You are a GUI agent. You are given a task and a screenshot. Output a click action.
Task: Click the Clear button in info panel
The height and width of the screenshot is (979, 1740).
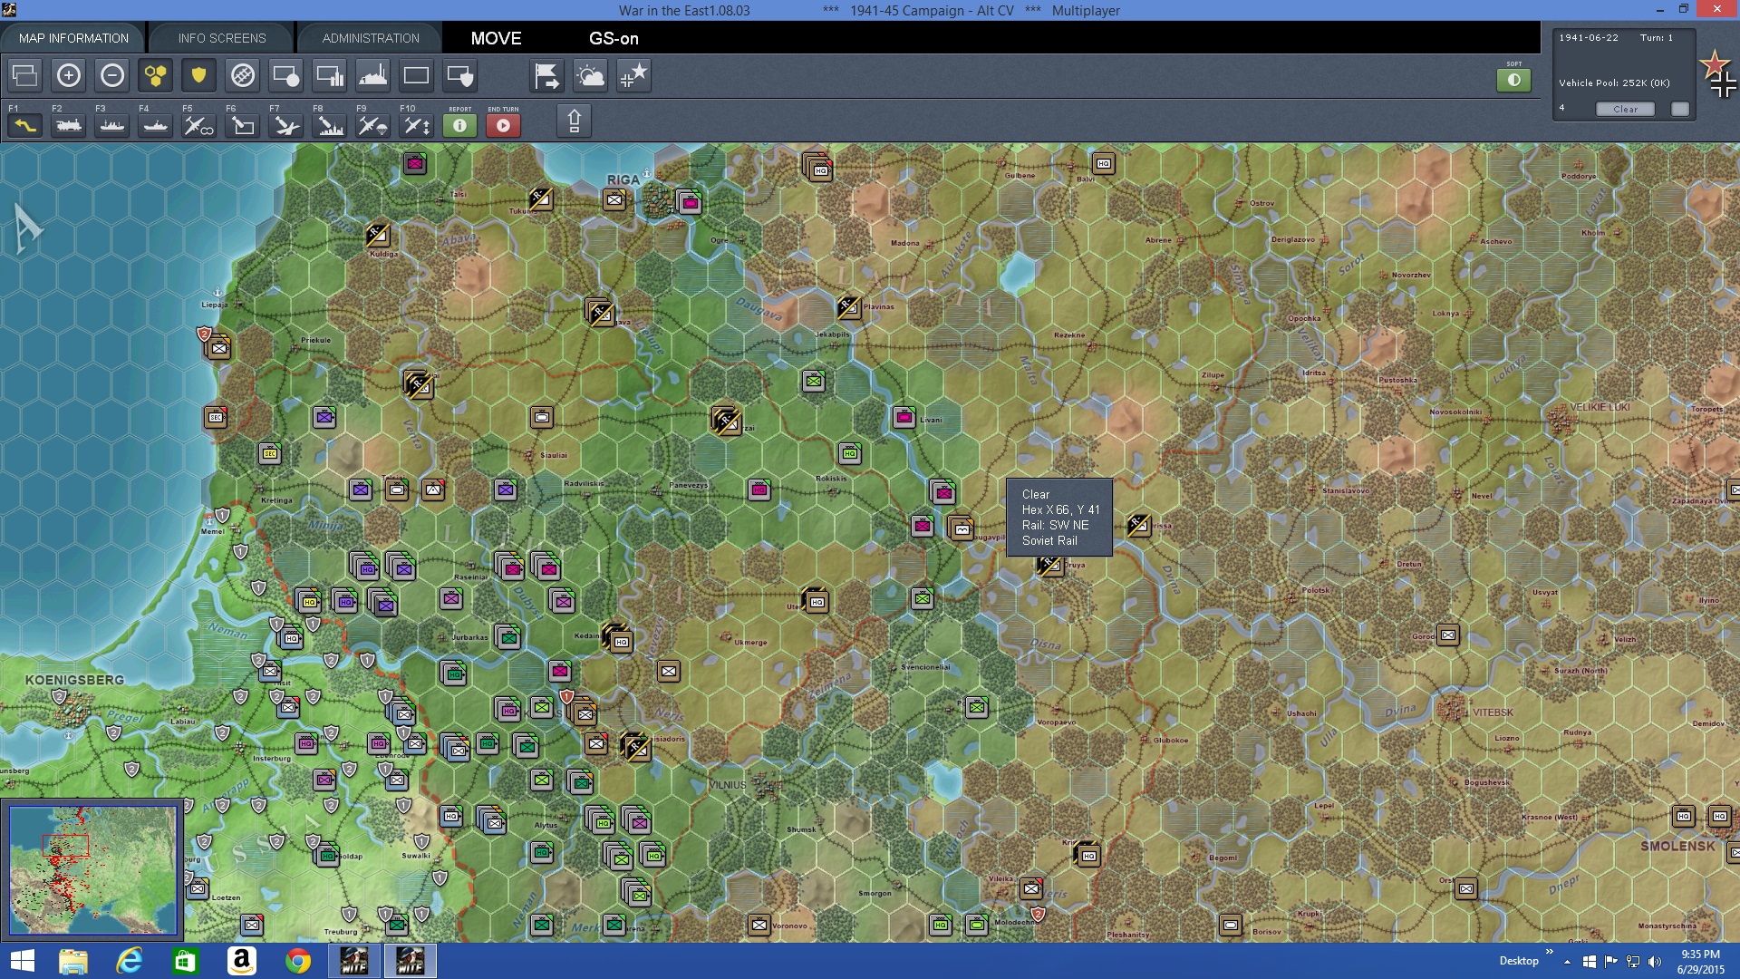1625,109
